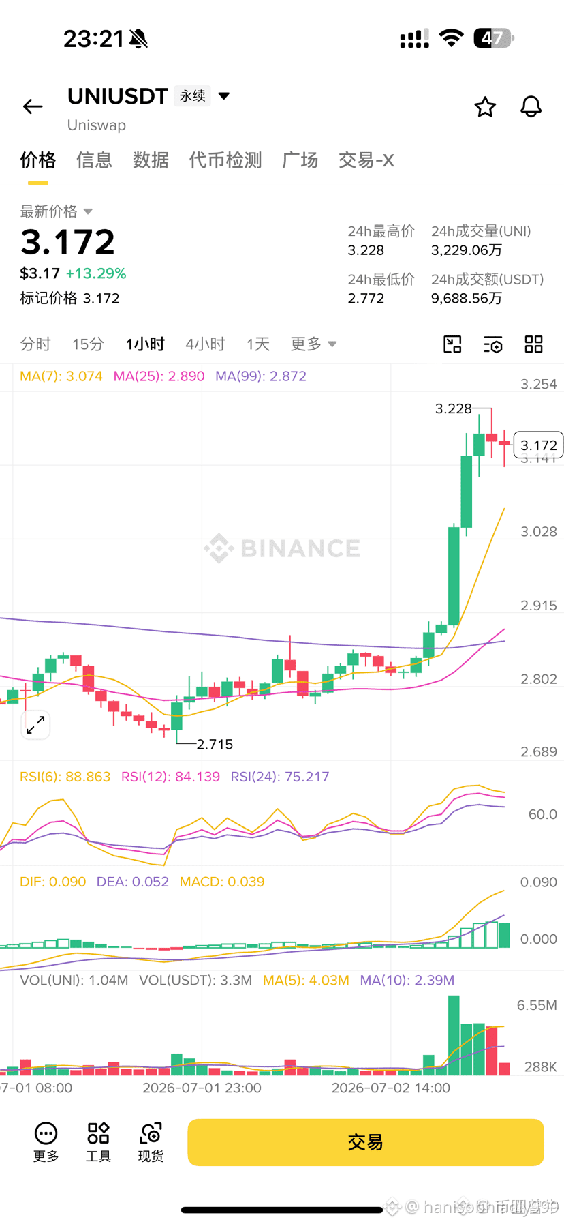Open the 交易-X tab
Viewport: 564px width, 1224px height.
[366, 160]
